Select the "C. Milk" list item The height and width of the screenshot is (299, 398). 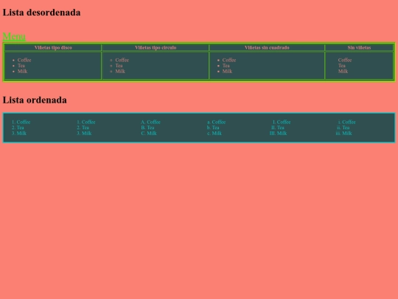(149, 133)
